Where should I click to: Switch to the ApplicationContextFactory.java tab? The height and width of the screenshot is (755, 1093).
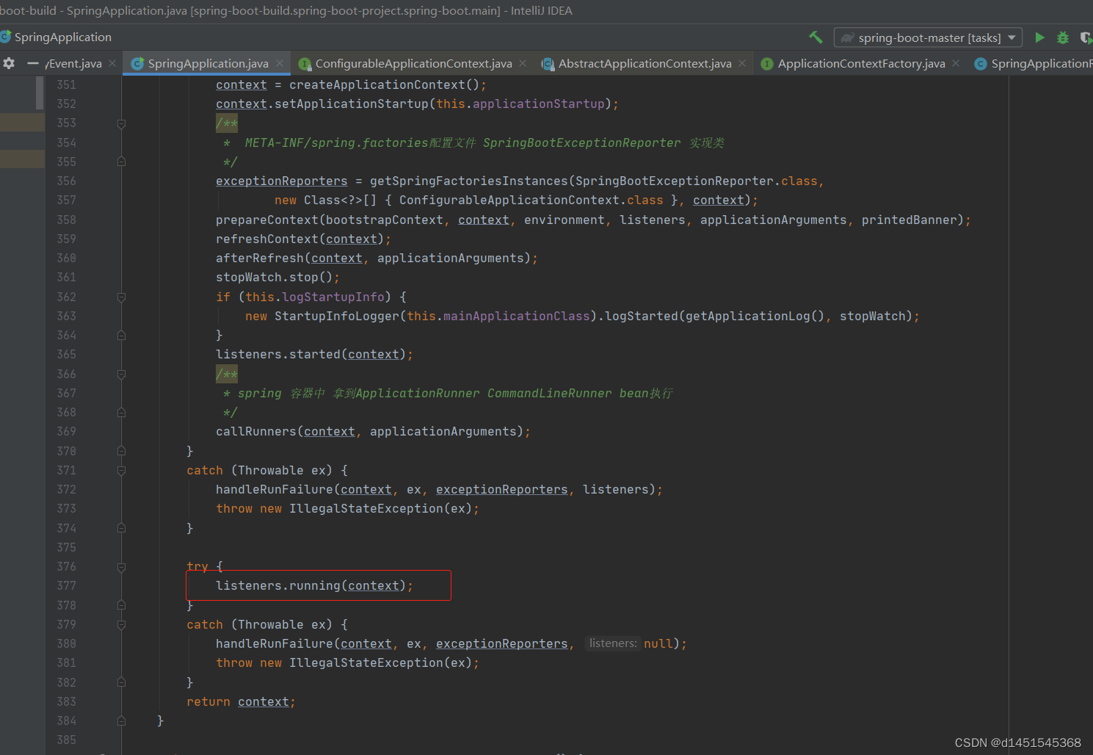pyautogui.click(x=861, y=64)
